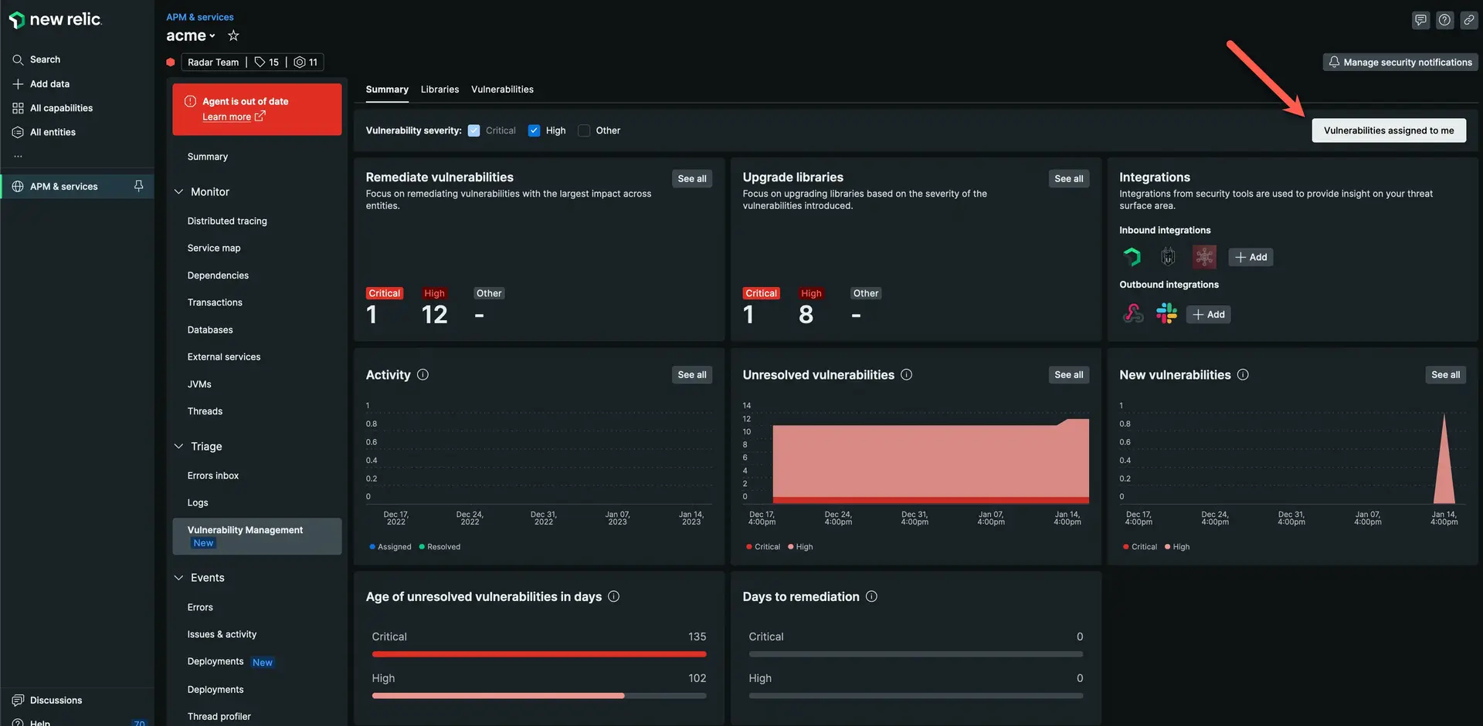This screenshot has width=1483, height=726.
Task: Open All capabilities grid icon
Action: [x=18, y=108]
